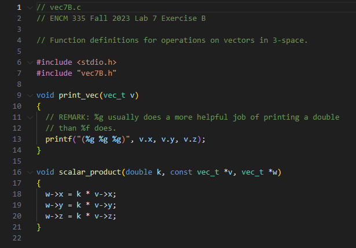Click the const keyword in scalar_product signature

[181, 172]
